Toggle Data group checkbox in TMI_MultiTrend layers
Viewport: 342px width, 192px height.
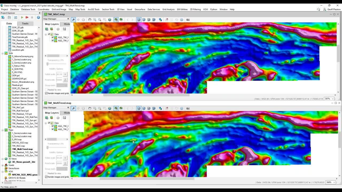49,123
